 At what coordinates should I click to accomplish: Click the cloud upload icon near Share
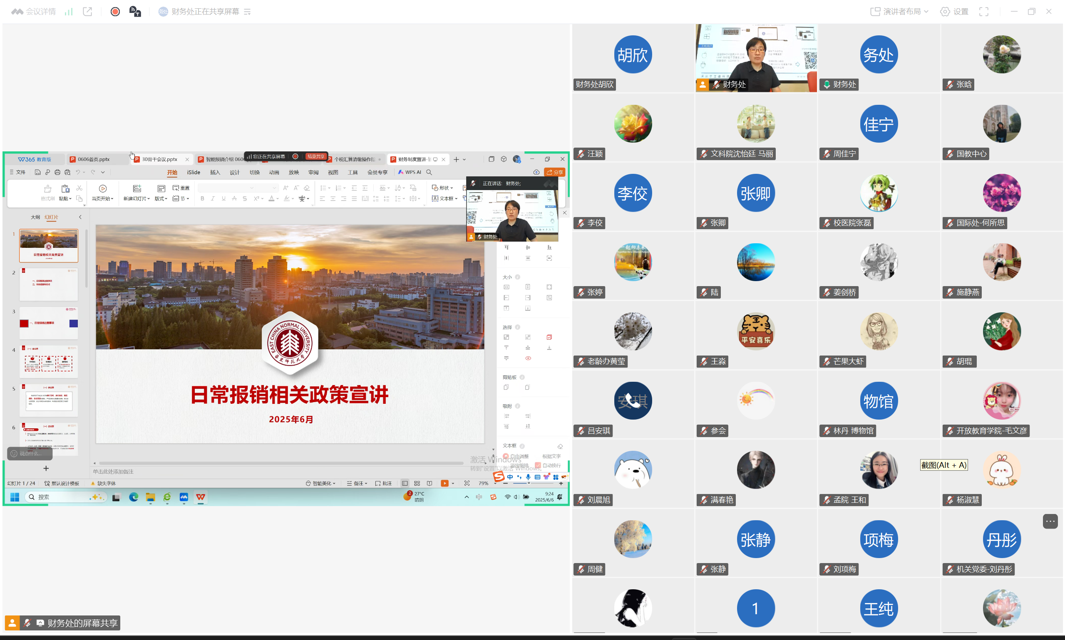tap(536, 172)
